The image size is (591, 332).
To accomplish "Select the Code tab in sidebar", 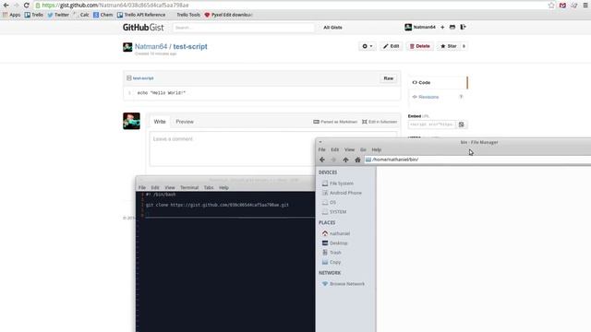I will (438, 82).
